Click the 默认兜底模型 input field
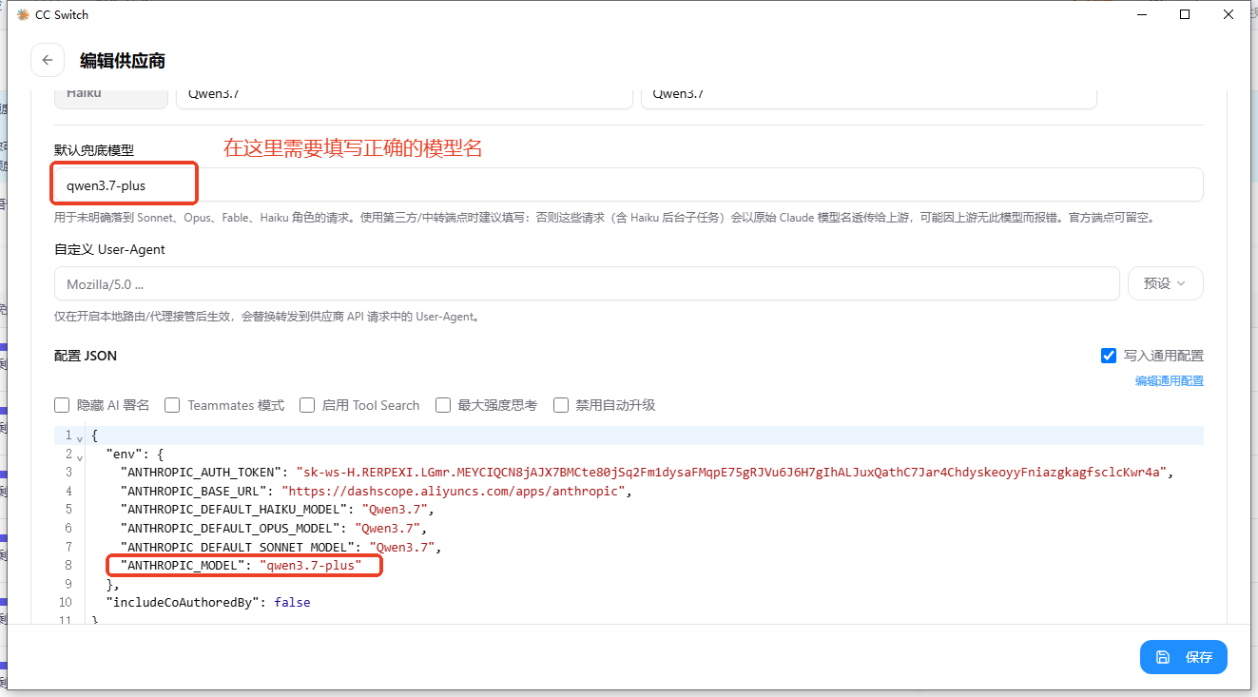This screenshot has height=697, width=1258. [629, 185]
